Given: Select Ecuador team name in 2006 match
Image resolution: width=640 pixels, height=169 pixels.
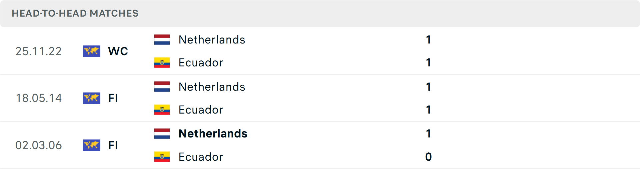Looking at the screenshot, I should (x=201, y=157).
